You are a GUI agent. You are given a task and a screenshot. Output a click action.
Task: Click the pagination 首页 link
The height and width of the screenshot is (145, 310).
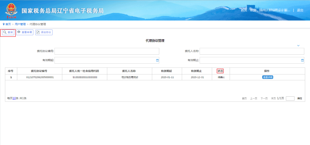(244, 98)
